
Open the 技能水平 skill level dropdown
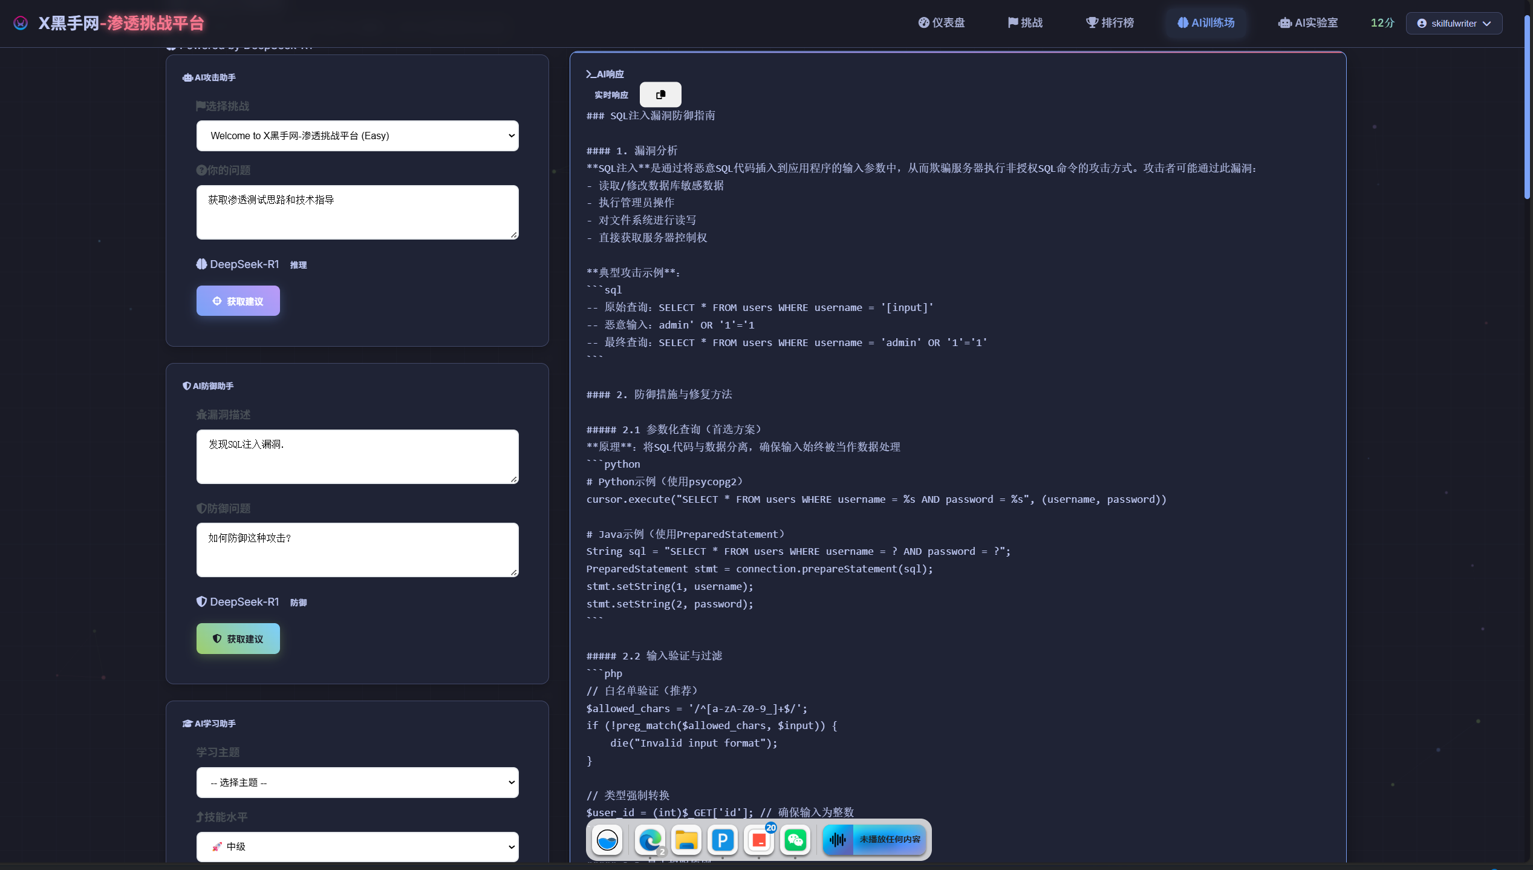click(357, 846)
